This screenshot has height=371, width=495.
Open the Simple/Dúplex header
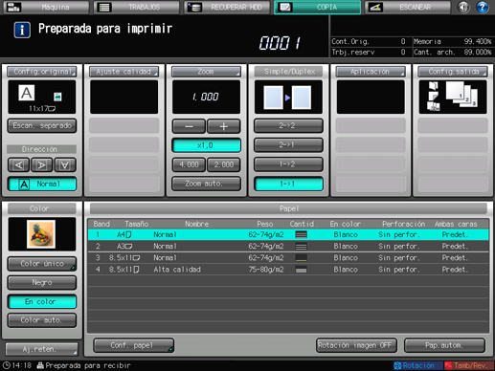[x=288, y=72]
